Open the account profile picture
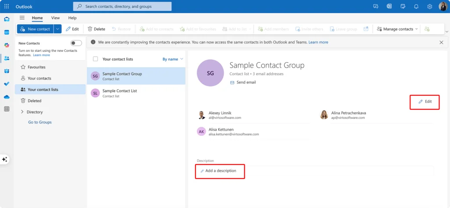450x208 pixels. 443,6
